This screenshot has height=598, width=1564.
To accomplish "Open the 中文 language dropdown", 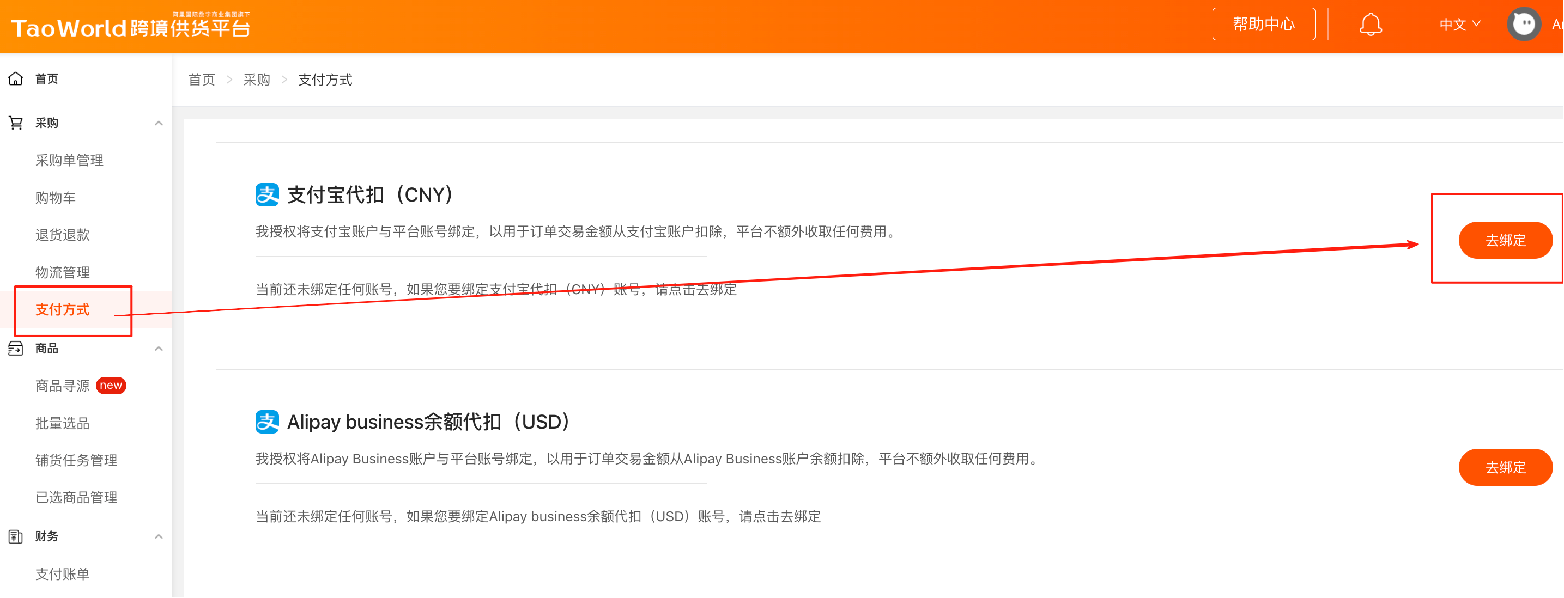I will pyautogui.click(x=1459, y=25).
